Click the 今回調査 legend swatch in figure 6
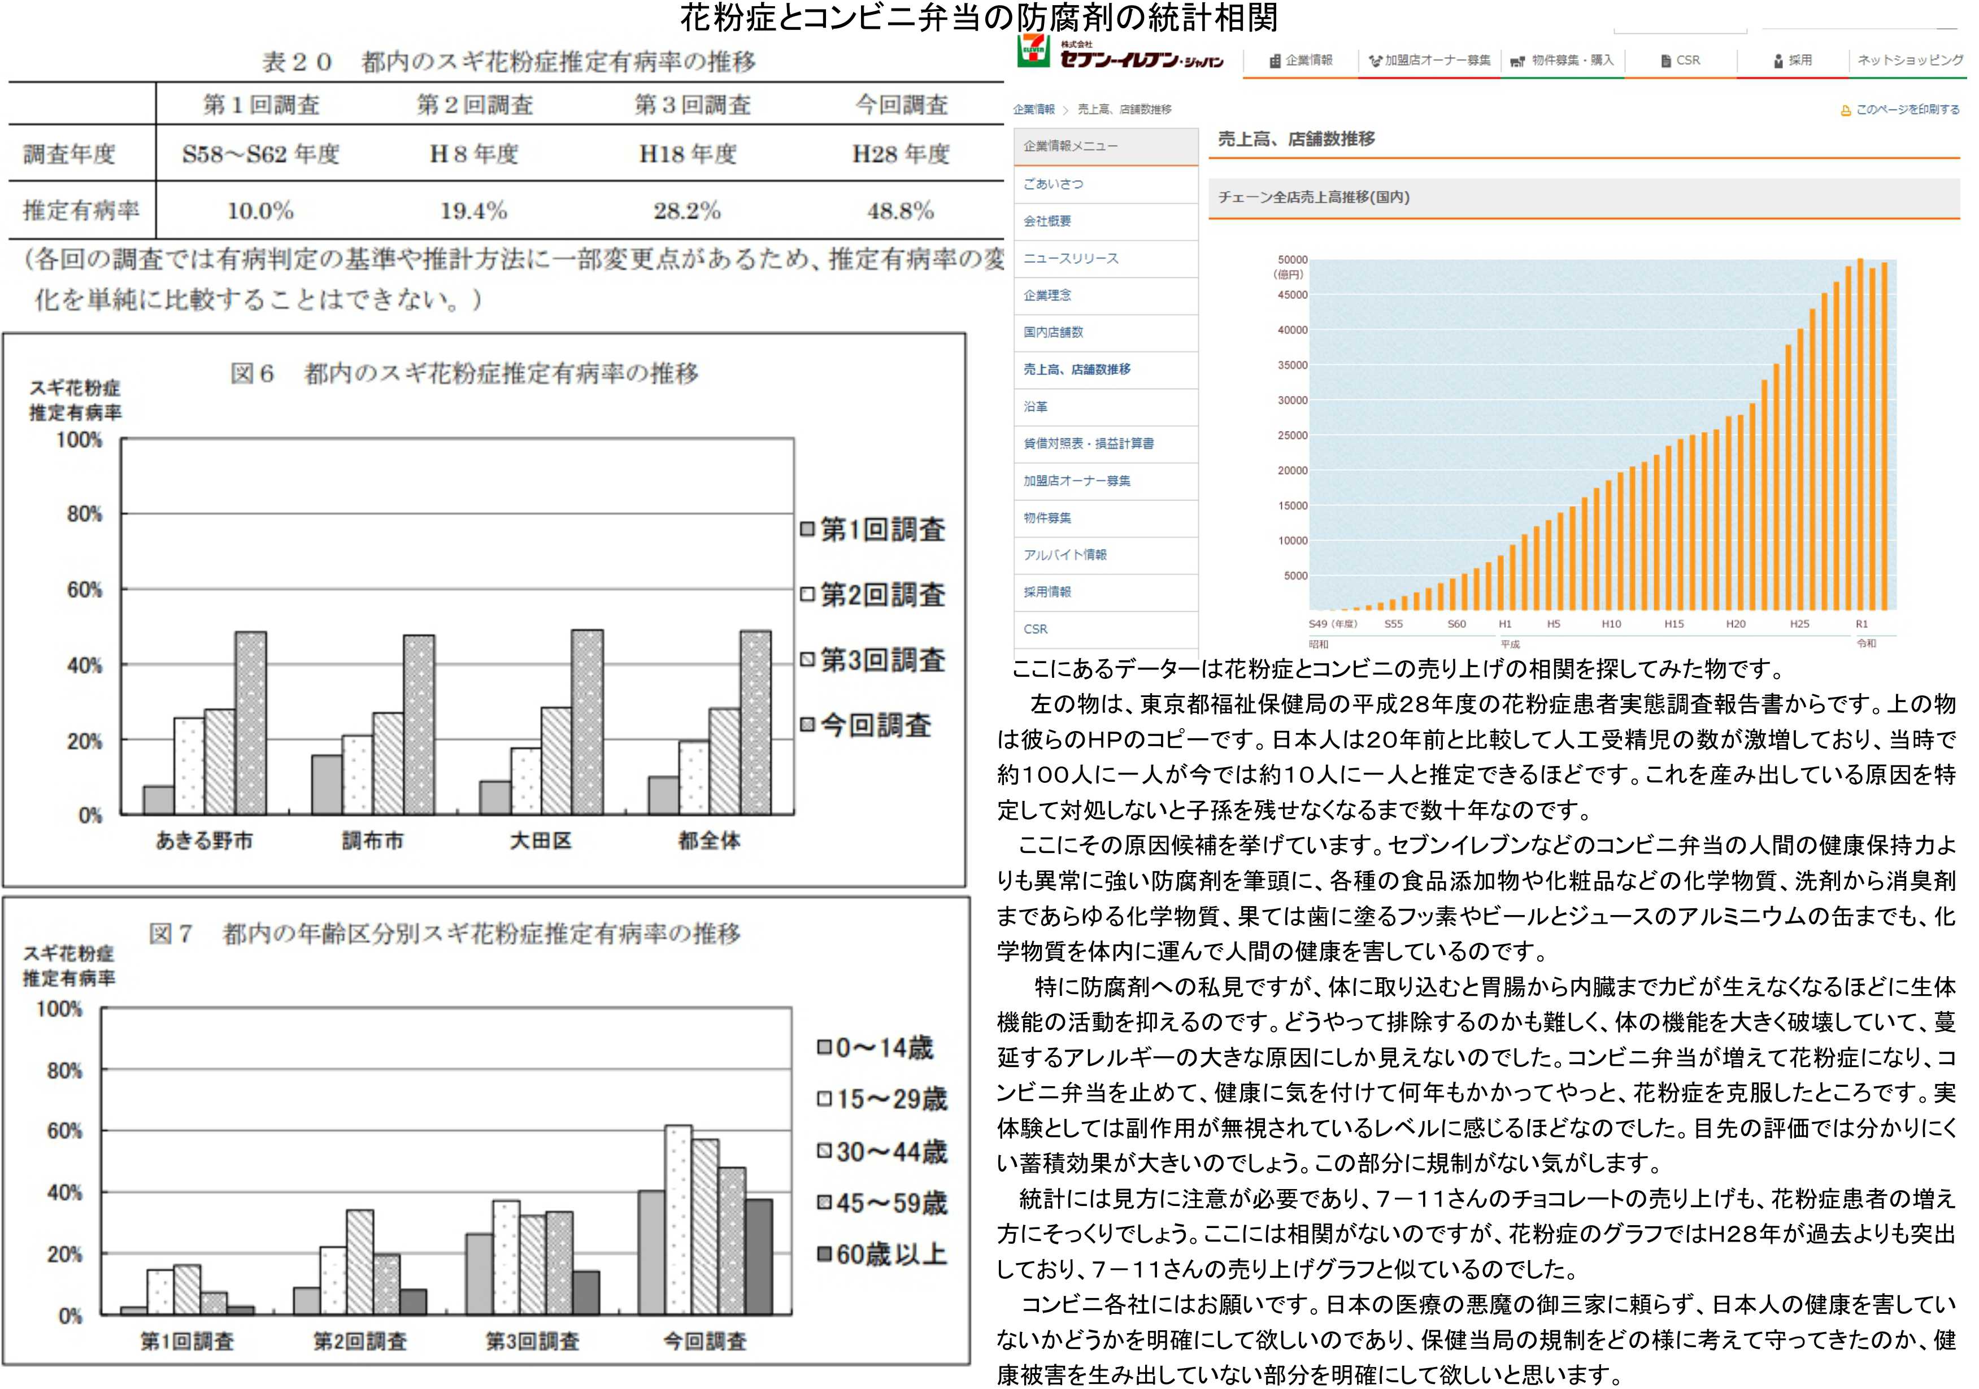This screenshot has width=1979, height=1389. click(x=808, y=725)
